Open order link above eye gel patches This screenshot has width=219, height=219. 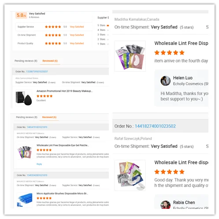(37, 127)
